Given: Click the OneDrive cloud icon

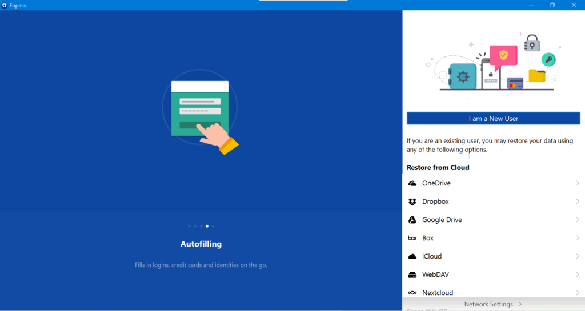Looking at the screenshot, I should pyautogui.click(x=412, y=183).
